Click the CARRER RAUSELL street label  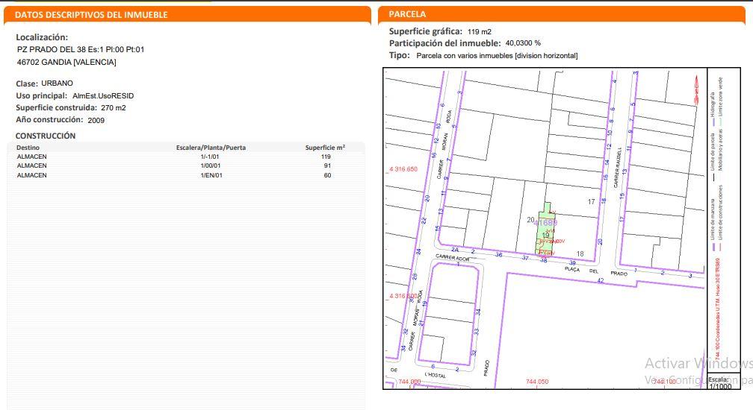click(619, 165)
